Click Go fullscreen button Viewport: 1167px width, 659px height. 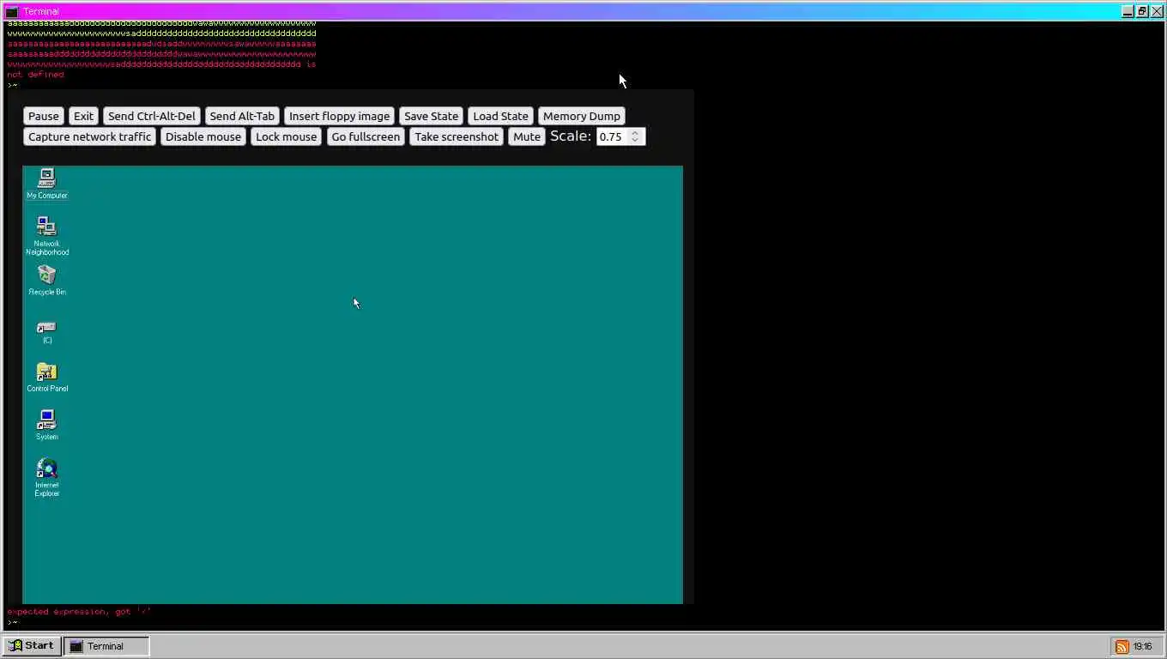click(366, 136)
